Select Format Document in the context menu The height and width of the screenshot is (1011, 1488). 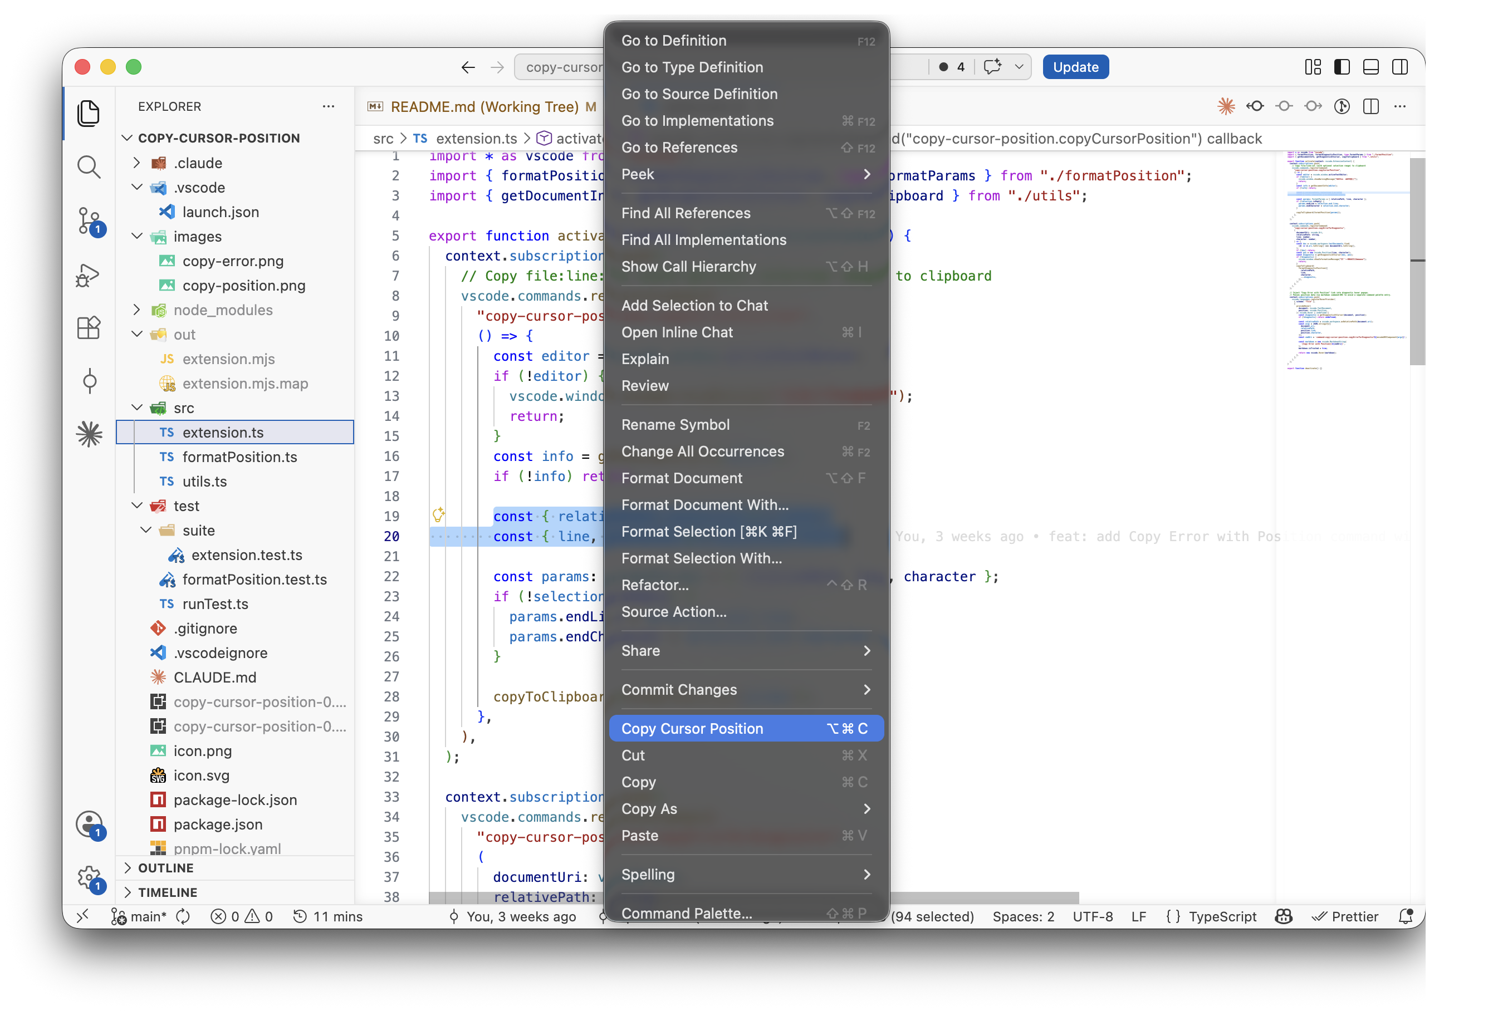[746, 478]
